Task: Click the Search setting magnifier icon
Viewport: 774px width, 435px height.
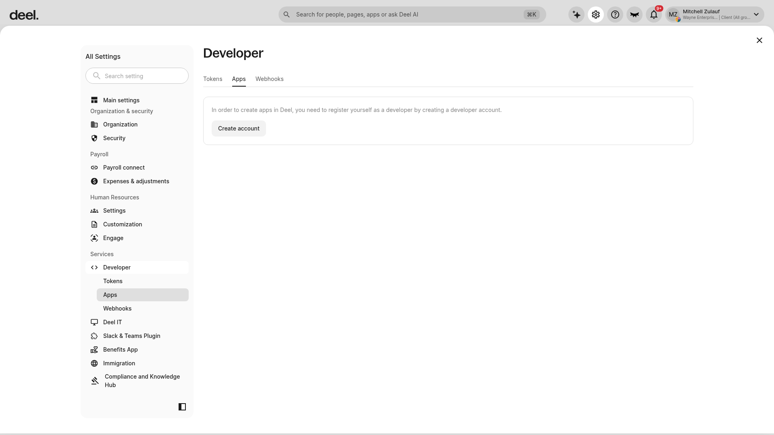Action: pos(97,76)
